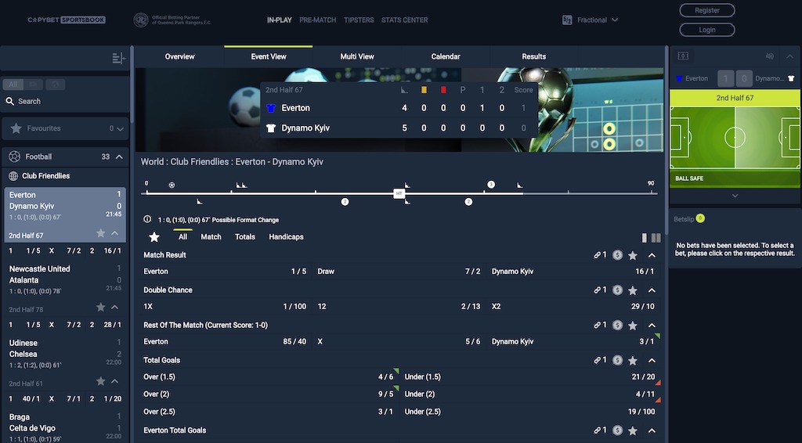Viewport: 802px width, 443px height.
Task: Open the Results tab
Action: [x=533, y=56]
